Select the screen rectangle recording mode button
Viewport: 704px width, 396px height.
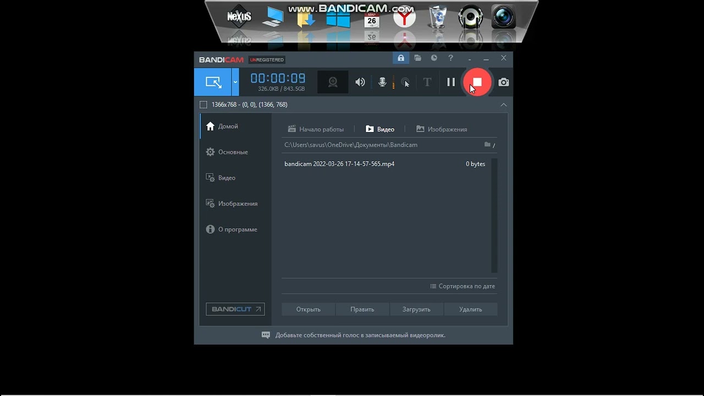click(213, 82)
